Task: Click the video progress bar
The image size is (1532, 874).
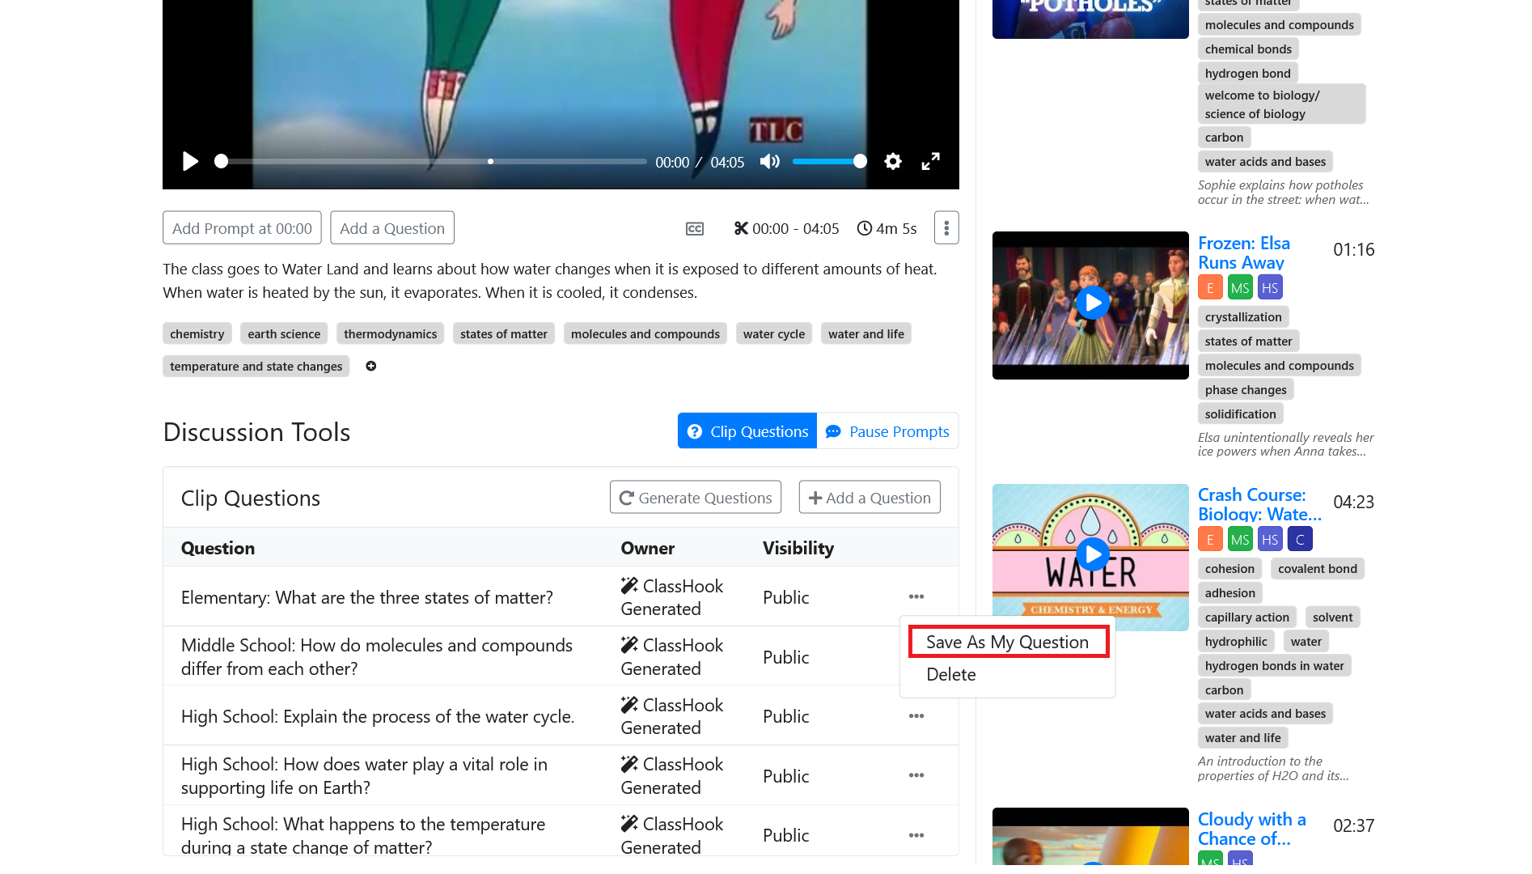Action: [x=433, y=162]
